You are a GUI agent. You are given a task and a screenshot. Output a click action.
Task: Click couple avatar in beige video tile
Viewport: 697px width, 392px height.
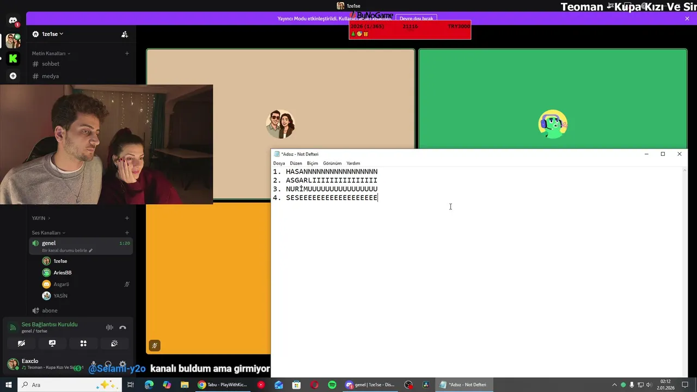pos(280,124)
